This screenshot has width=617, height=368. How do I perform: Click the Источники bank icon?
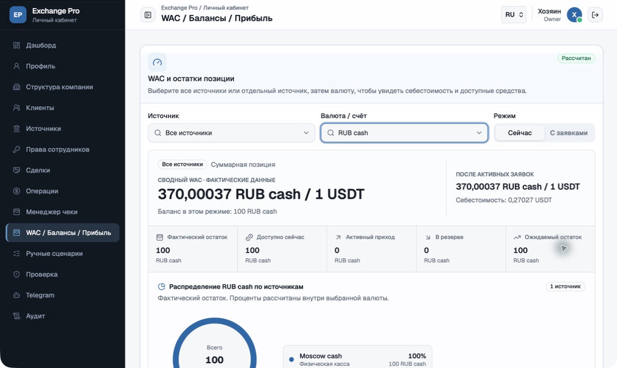click(x=17, y=128)
